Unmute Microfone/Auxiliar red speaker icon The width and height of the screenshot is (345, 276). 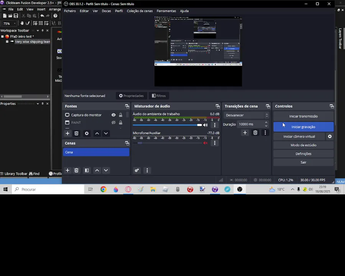(x=205, y=143)
